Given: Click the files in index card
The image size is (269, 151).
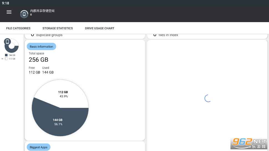Looking at the screenshot, I should point(207,35).
